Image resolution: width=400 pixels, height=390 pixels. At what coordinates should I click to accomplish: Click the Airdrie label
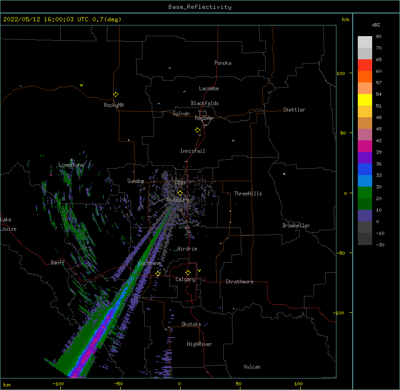coord(187,249)
